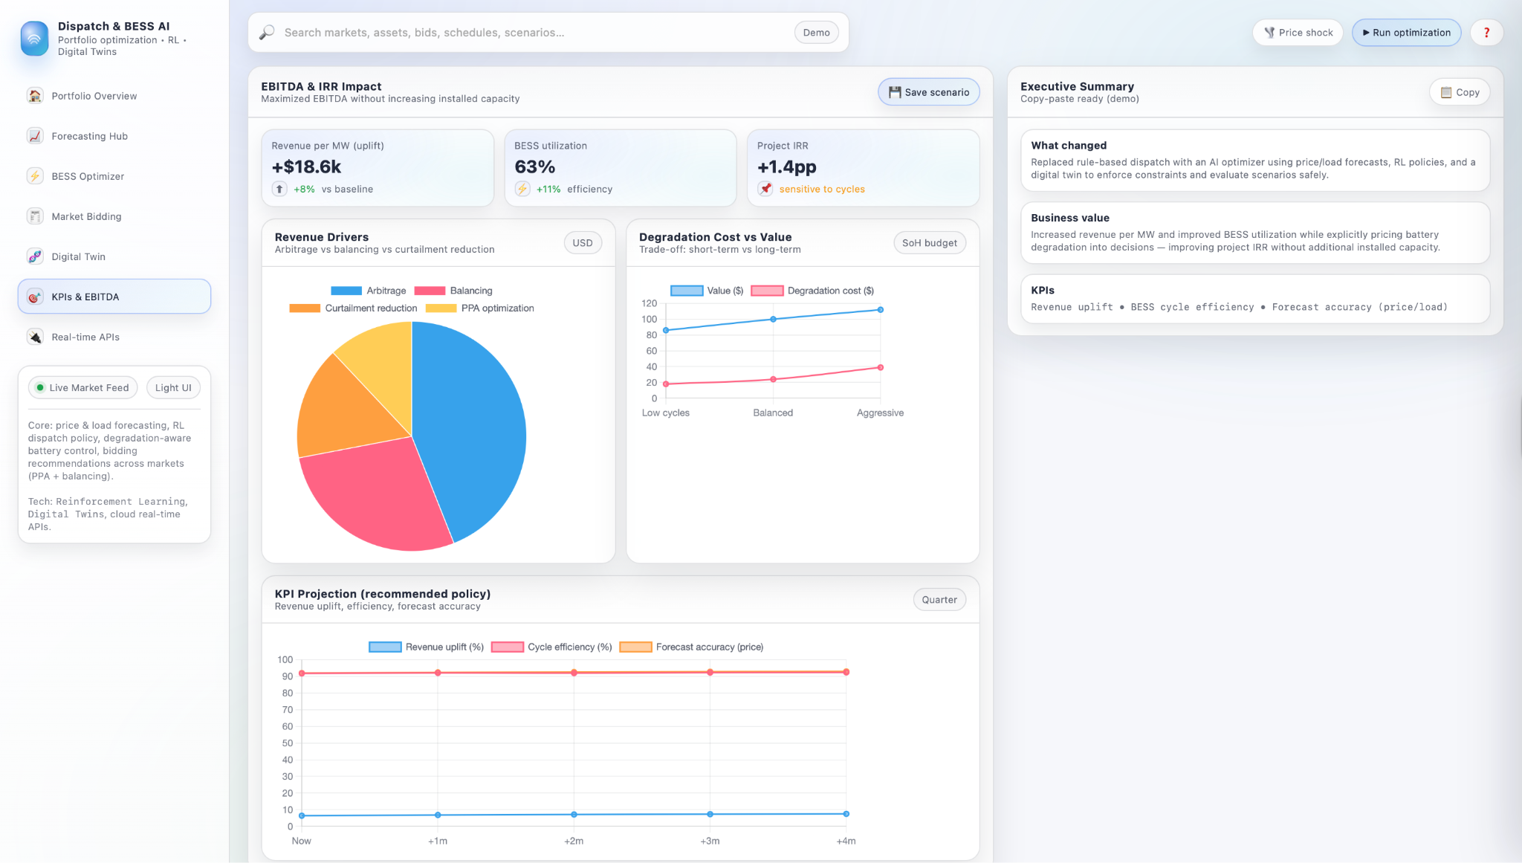Click the Digital Twin DNA icon
The height and width of the screenshot is (863, 1522).
pyautogui.click(x=35, y=256)
